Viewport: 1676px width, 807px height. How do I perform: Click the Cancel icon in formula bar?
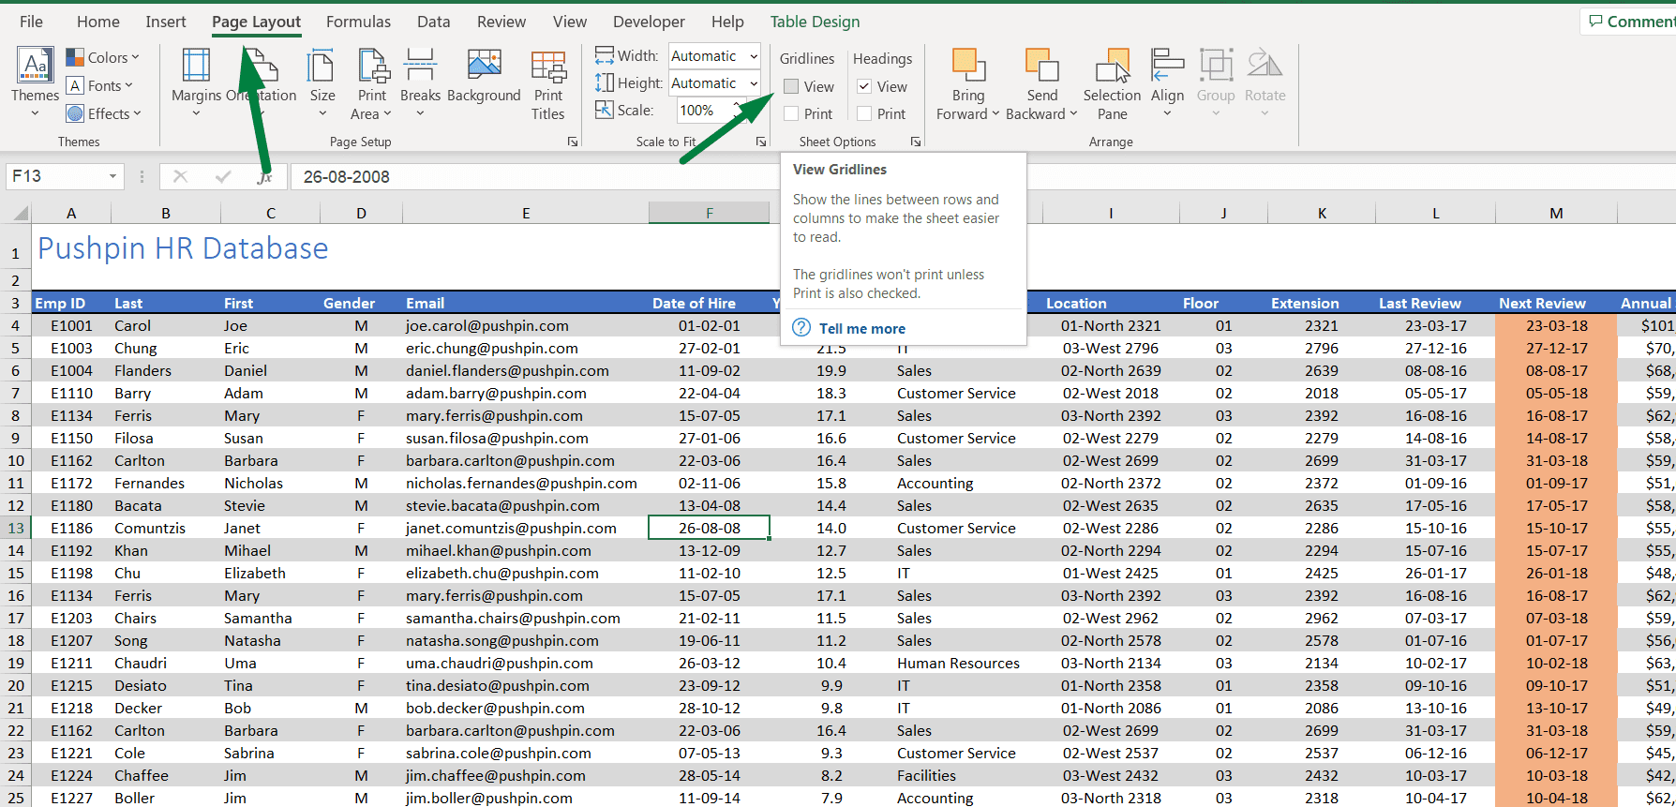pyautogui.click(x=181, y=176)
